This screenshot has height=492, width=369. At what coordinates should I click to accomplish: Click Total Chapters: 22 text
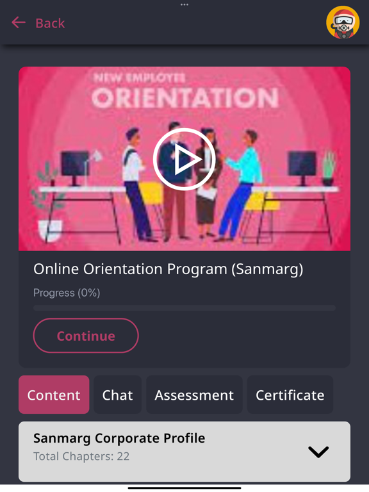point(81,456)
